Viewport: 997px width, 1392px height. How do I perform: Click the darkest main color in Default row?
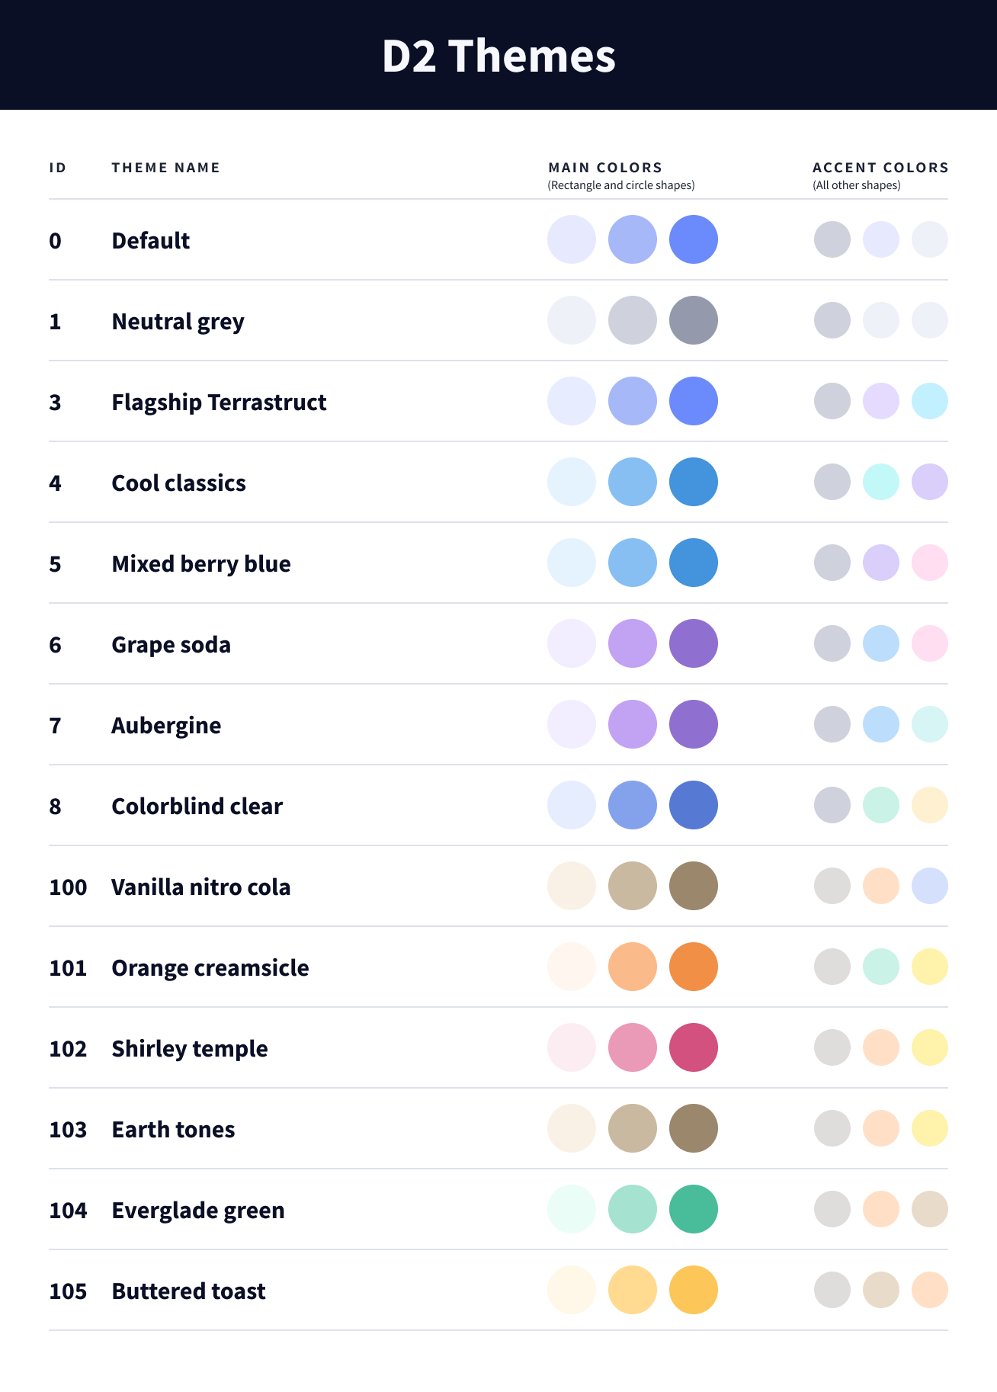pos(693,239)
